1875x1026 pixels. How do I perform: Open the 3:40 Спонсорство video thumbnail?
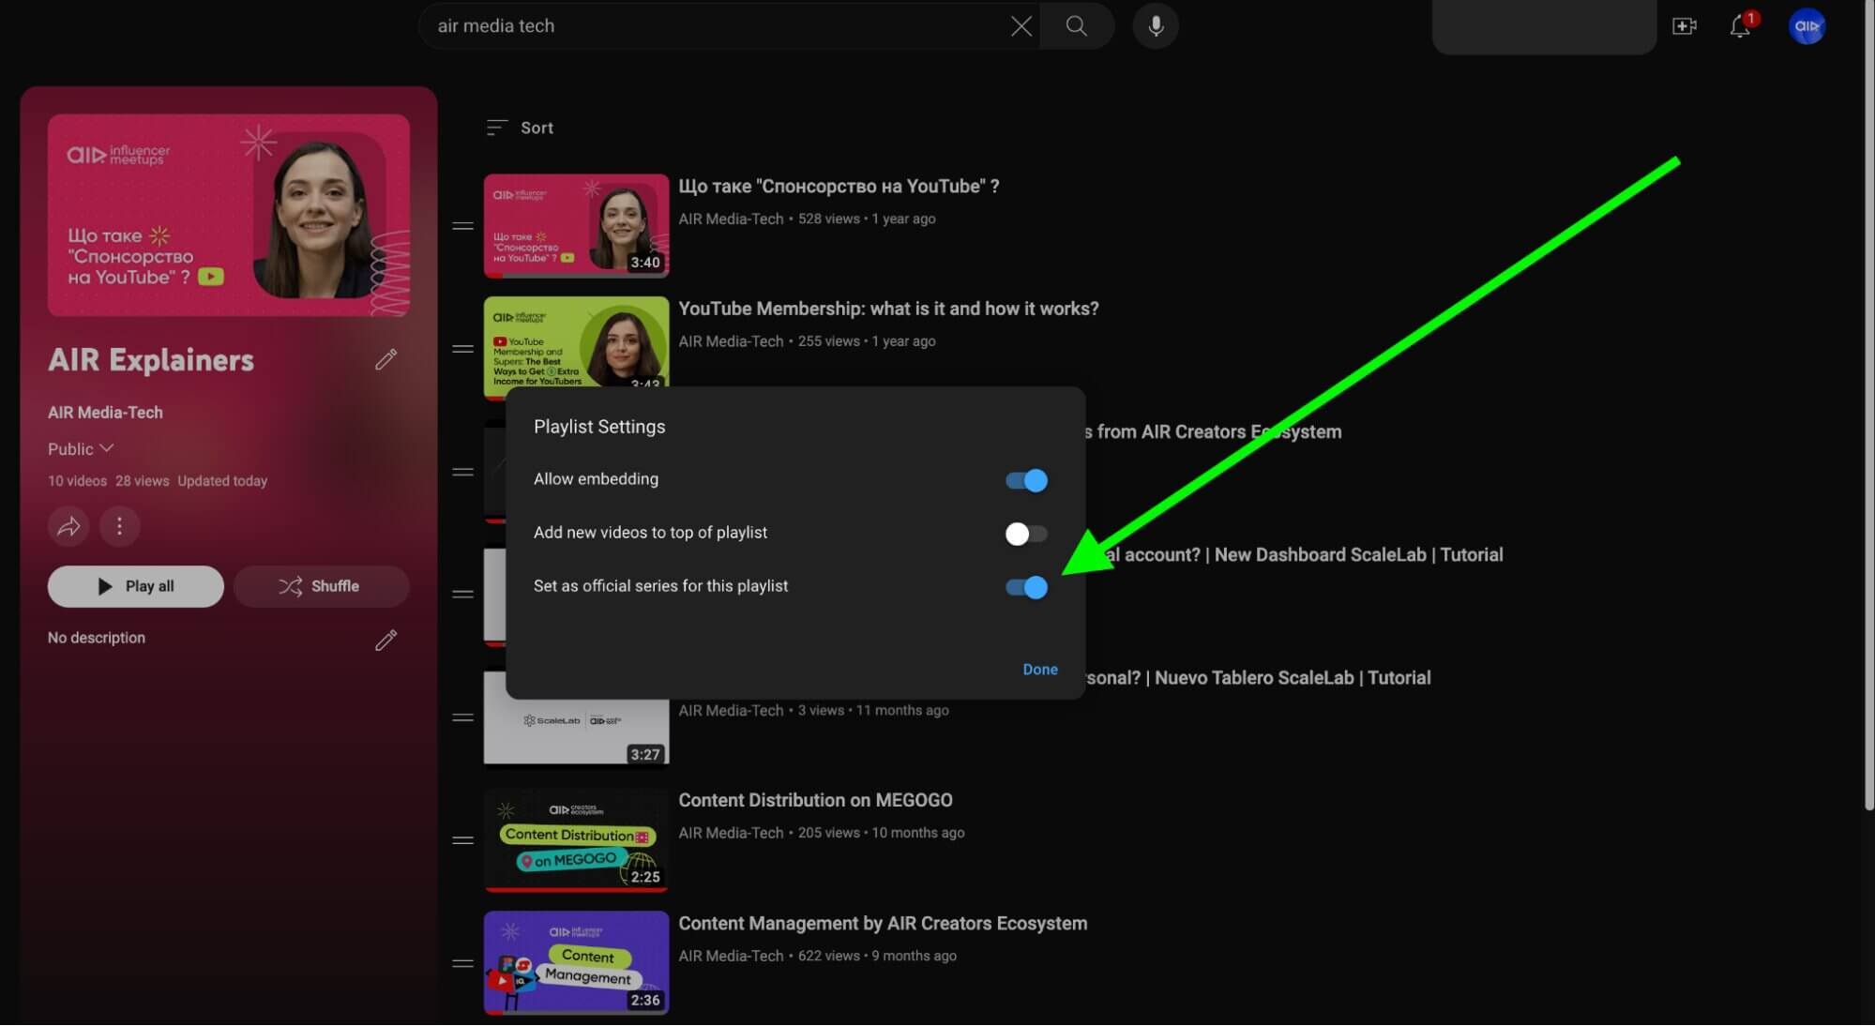pyautogui.click(x=576, y=225)
